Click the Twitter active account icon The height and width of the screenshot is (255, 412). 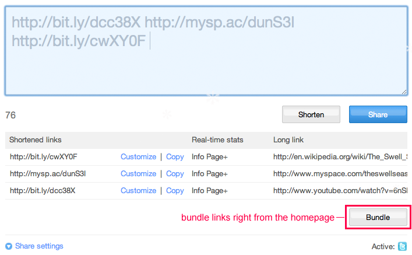(402, 246)
